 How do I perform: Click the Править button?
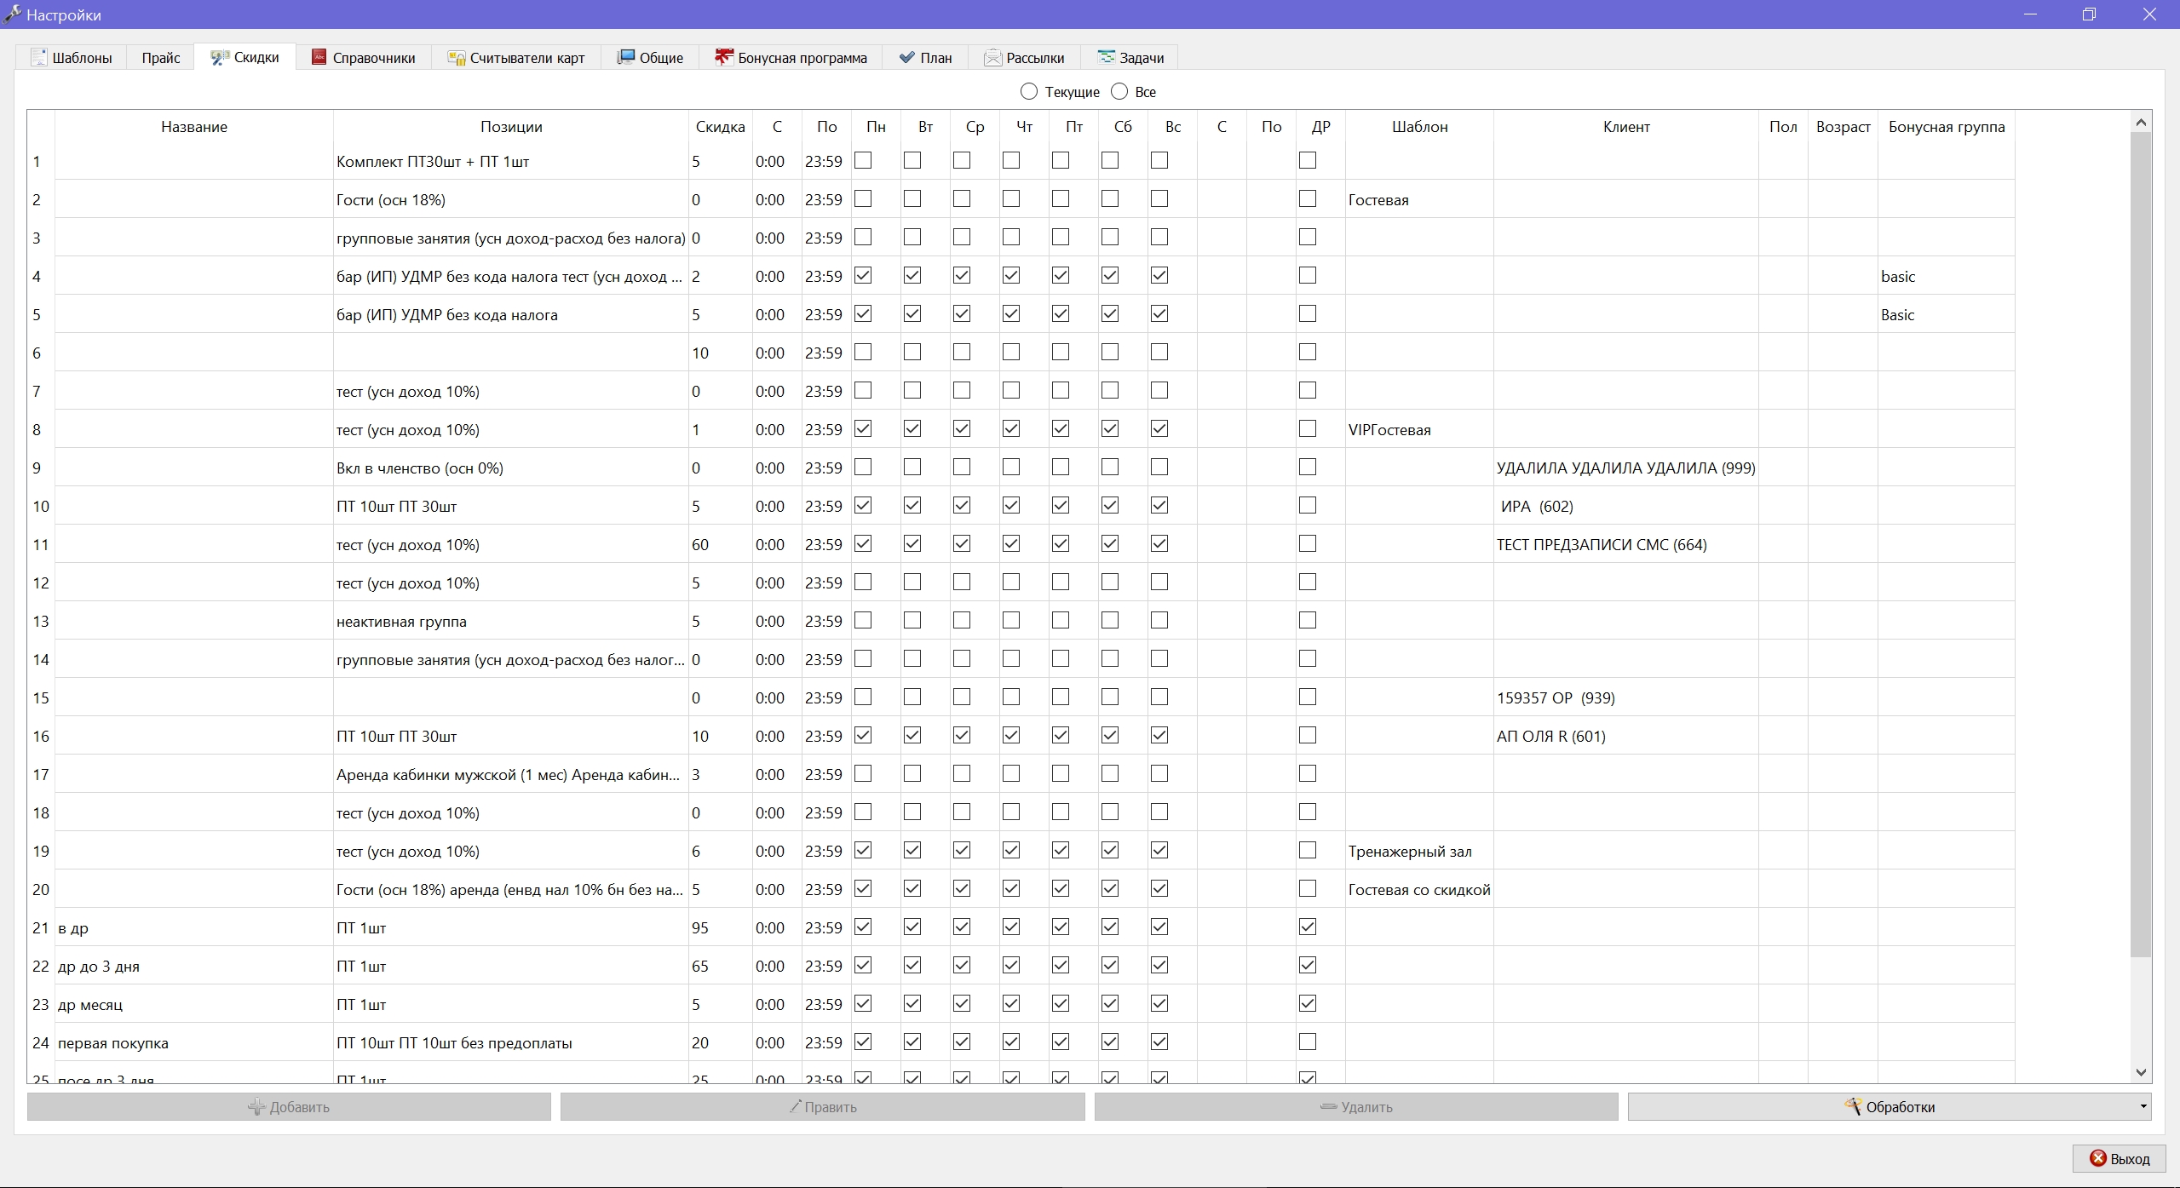(822, 1106)
